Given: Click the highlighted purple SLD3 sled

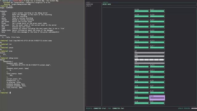Looking at the screenshot, I should coord(157,98).
